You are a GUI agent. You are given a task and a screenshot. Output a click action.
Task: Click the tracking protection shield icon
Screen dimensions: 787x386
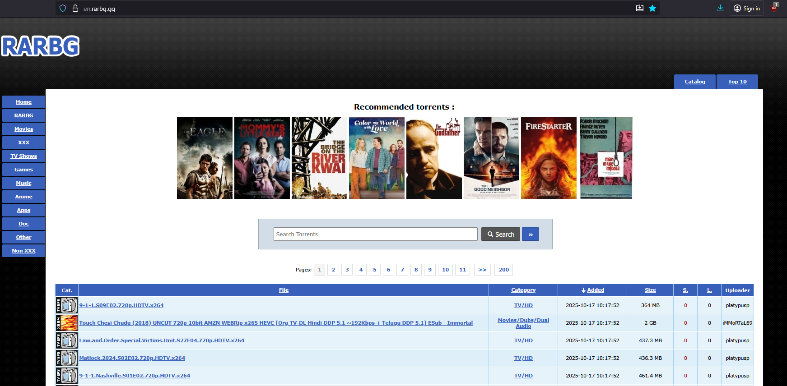(x=63, y=8)
